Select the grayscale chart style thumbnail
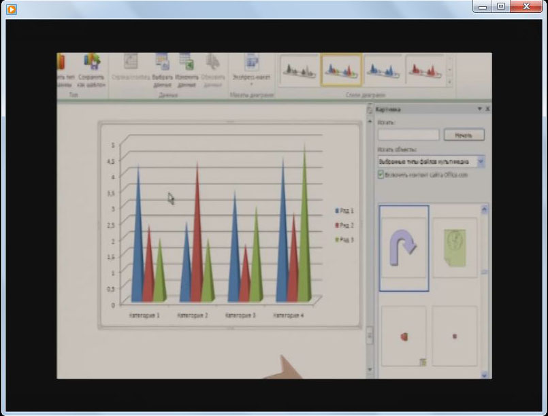548x416 pixels. pos(299,69)
